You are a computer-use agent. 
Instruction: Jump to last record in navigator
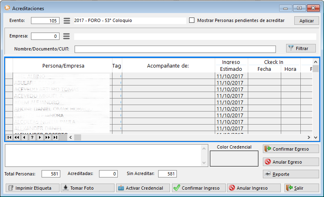coord(55,138)
